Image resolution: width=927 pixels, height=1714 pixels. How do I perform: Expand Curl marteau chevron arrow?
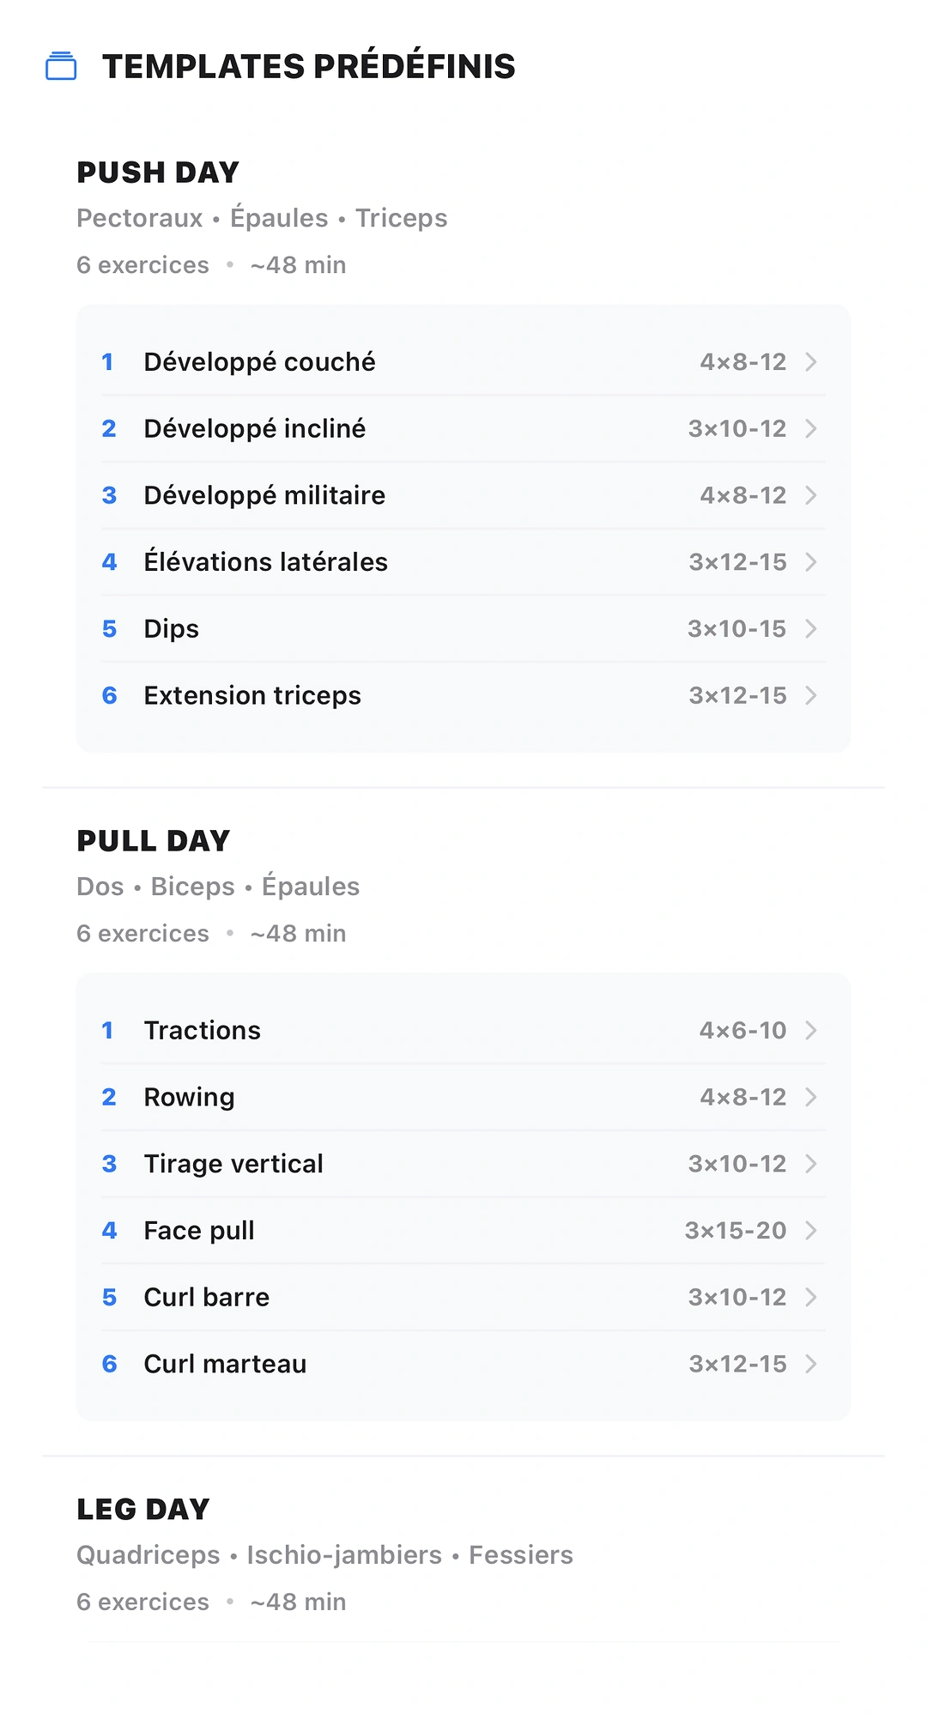tap(811, 1365)
